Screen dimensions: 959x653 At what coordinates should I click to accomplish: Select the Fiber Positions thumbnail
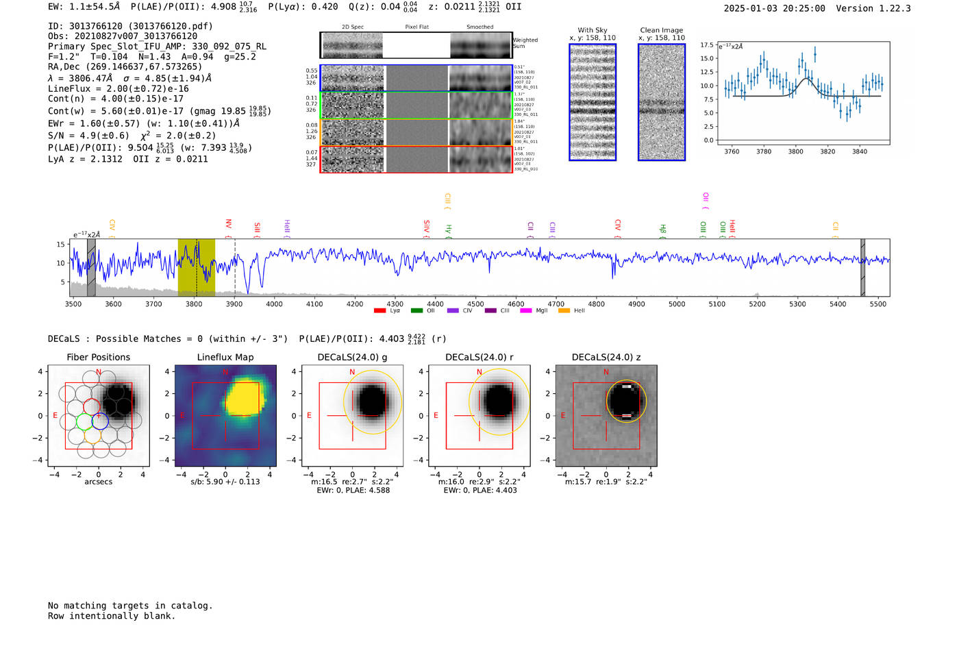(99, 415)
